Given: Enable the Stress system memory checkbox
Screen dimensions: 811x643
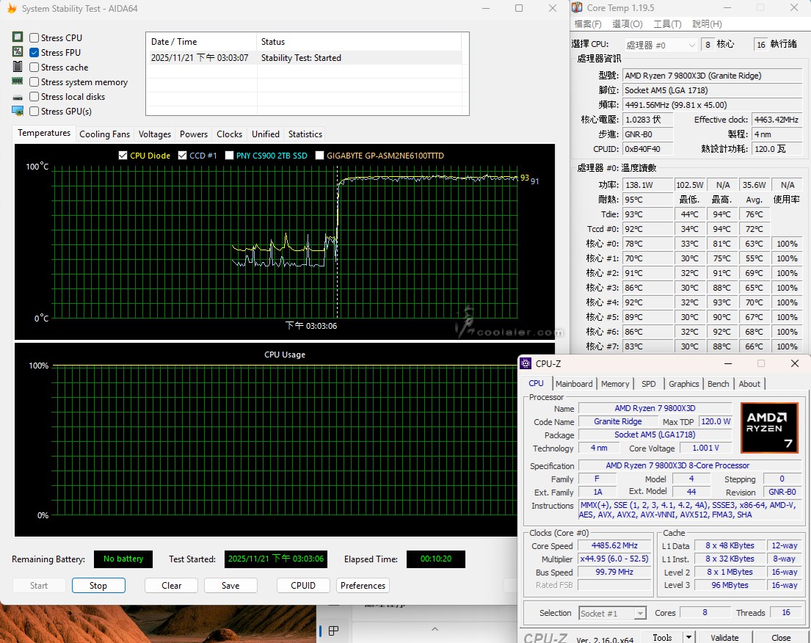Looking at the screenshot, I should tap(34, 82).
